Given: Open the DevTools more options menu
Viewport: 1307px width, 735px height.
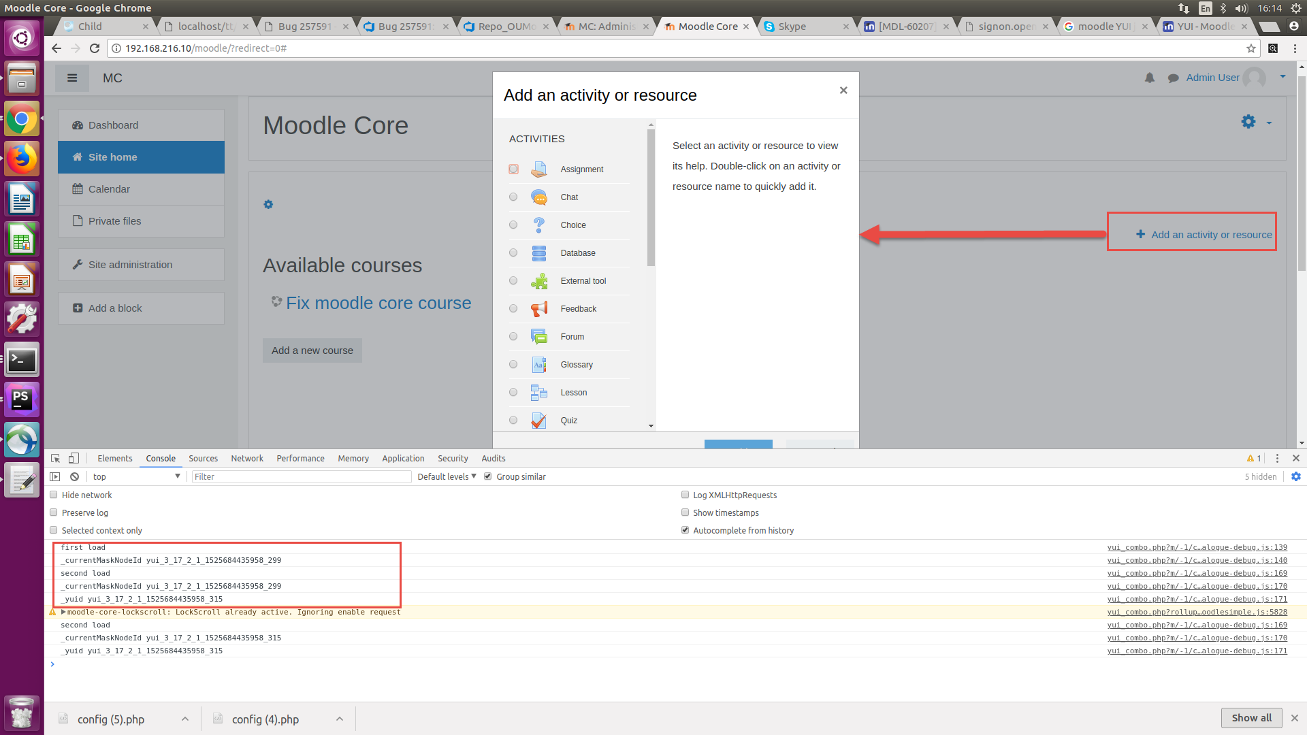Looking at the screenshot, I should click(x=1277, y=459).
